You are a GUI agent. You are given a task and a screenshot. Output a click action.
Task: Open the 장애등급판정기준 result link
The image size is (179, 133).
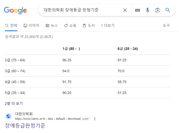(25, 126)
